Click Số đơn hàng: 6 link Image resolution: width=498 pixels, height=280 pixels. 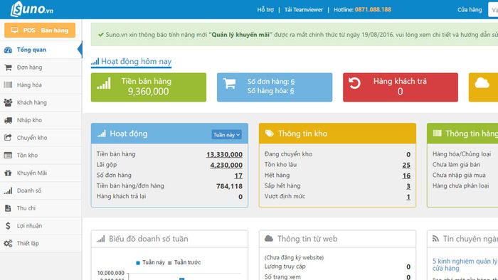click(271, 82)
